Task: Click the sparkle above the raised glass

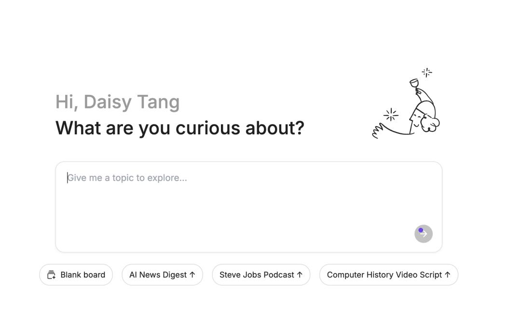Action: point(427,72)
